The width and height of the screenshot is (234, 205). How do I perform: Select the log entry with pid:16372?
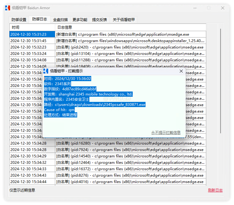(x=108, y=169)
